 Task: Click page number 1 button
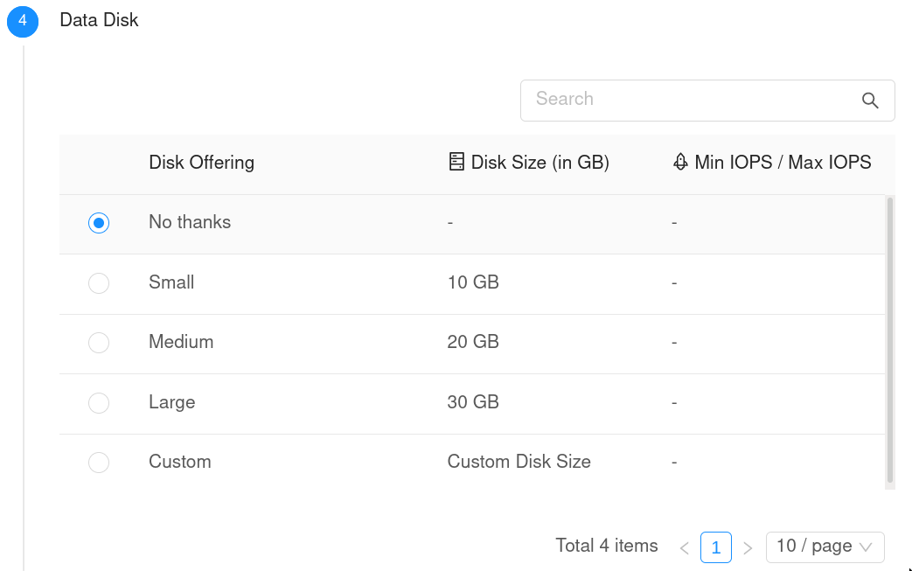pyautogui.click(x=715, y=547)
